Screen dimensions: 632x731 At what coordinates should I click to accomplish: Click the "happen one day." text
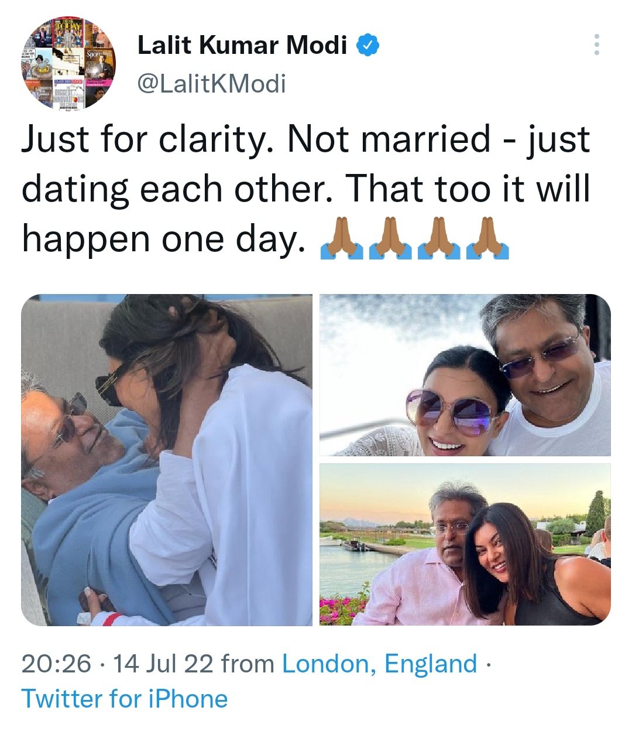(163, 240)
